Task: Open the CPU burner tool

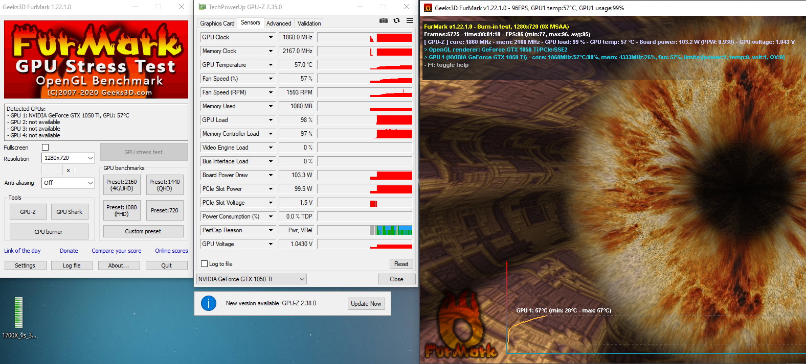Action: [49, 232]
